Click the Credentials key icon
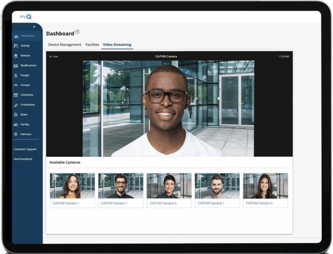The image size is (333, 254). [x=16, y=105]
